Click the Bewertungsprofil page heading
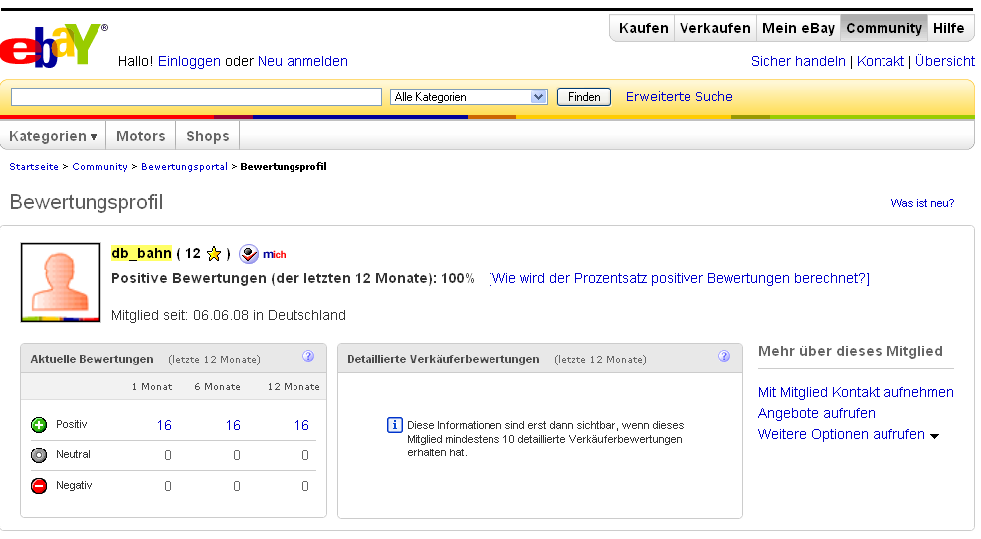981x539 pixels. 87,202
